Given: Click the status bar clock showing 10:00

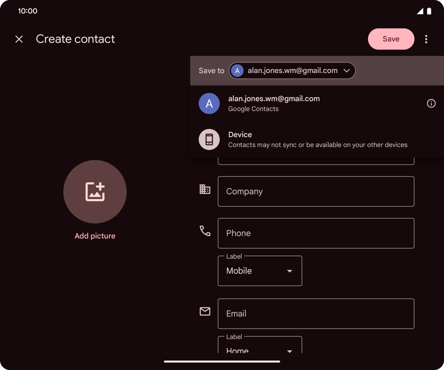Looking at the screenshot, I should 28,11.
